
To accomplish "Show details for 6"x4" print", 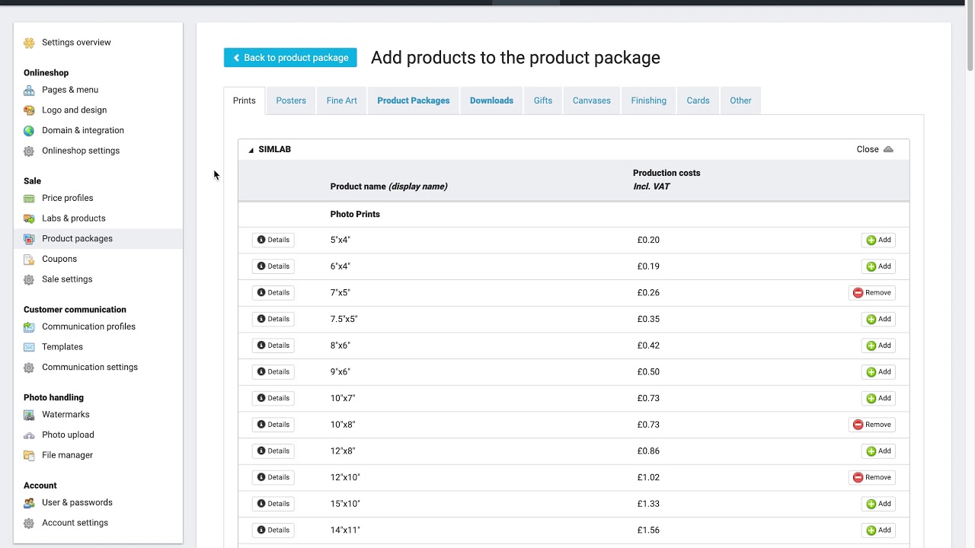I will click(273, 266).
